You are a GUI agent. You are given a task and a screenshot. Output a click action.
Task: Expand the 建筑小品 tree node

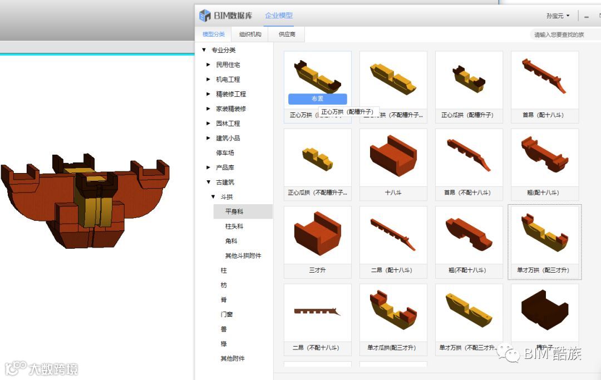[x=208, y=138]
